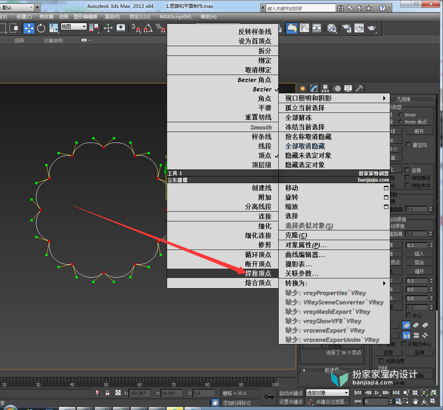Viewport: 443px width, 410px height.
Task: Open the 视图 reference coordinate dropdown
Action: pos(73,26)
